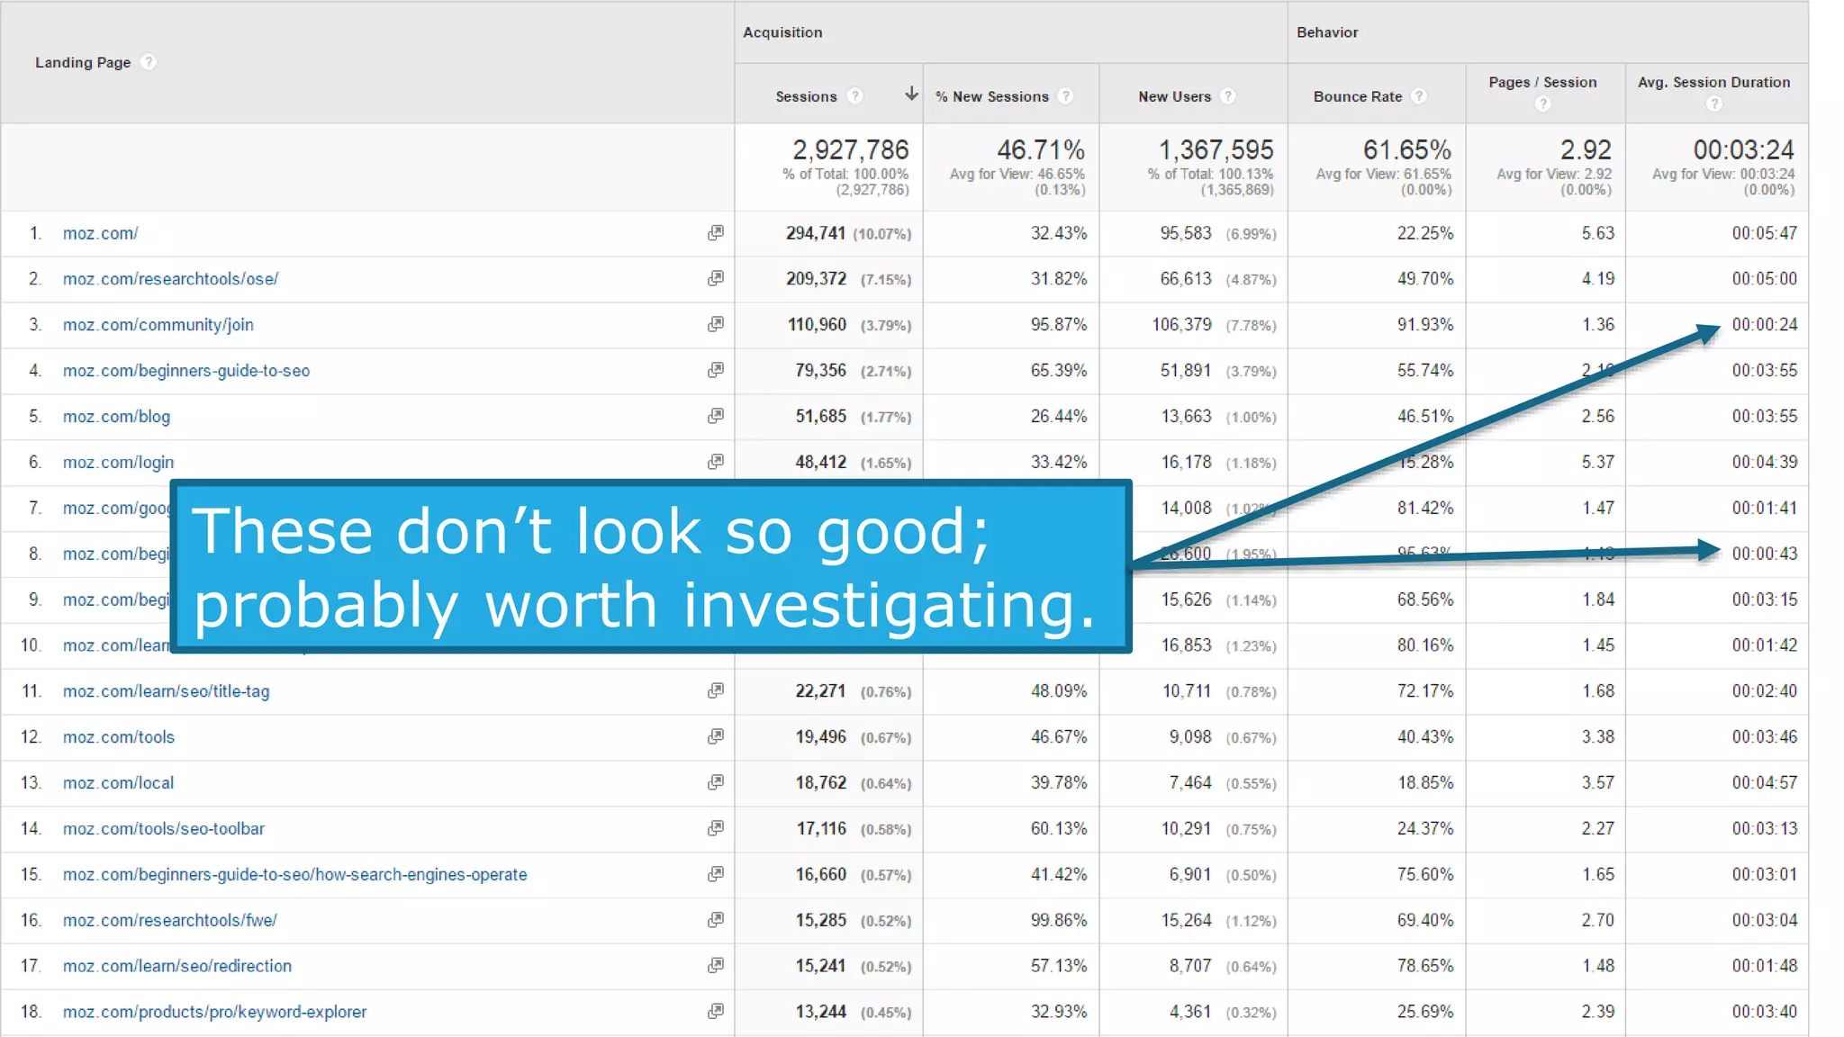Click moz.com/learn/seo/redirection link

tap(176, 966)
